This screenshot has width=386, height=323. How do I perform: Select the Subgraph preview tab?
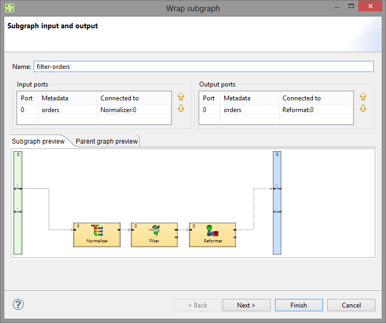[x=38, y=141]
